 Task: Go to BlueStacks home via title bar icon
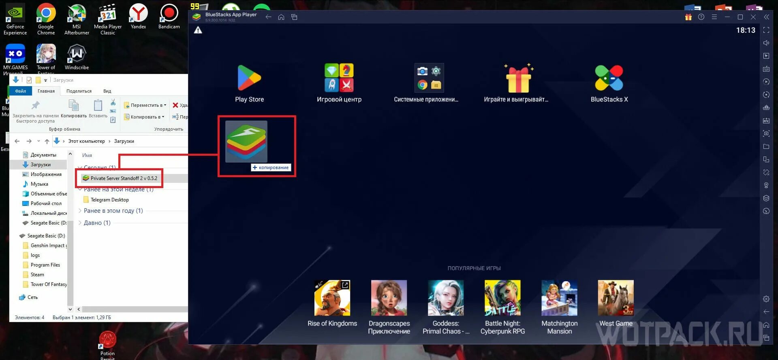tap(281, 17)
